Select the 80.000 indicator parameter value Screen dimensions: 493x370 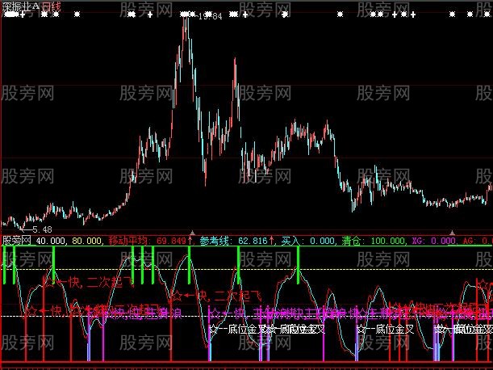click(x=87, y=242)
